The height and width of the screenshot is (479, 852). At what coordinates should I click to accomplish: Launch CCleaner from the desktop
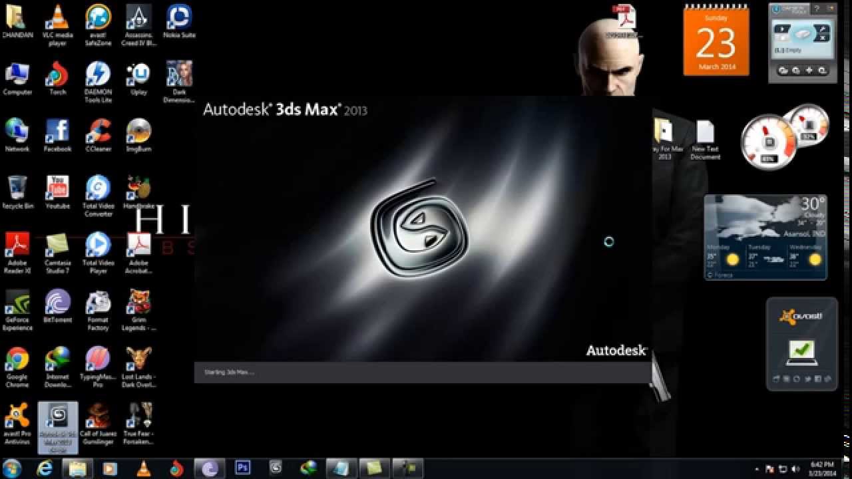99,135
